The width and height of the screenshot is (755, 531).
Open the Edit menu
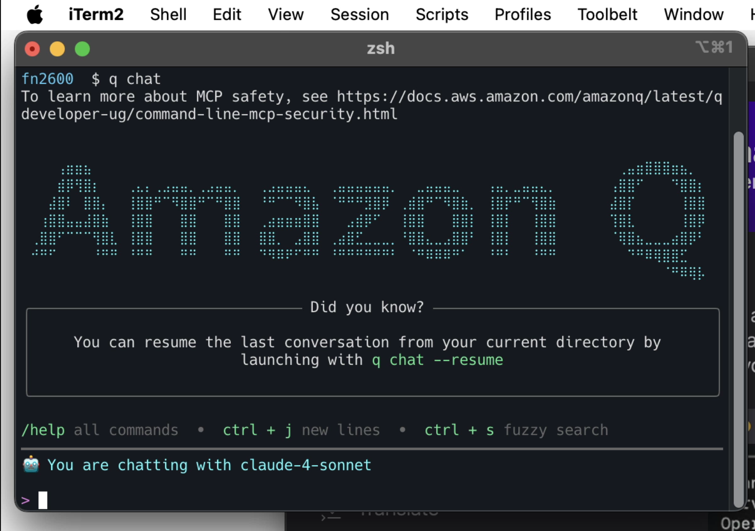tap(226, 14)
